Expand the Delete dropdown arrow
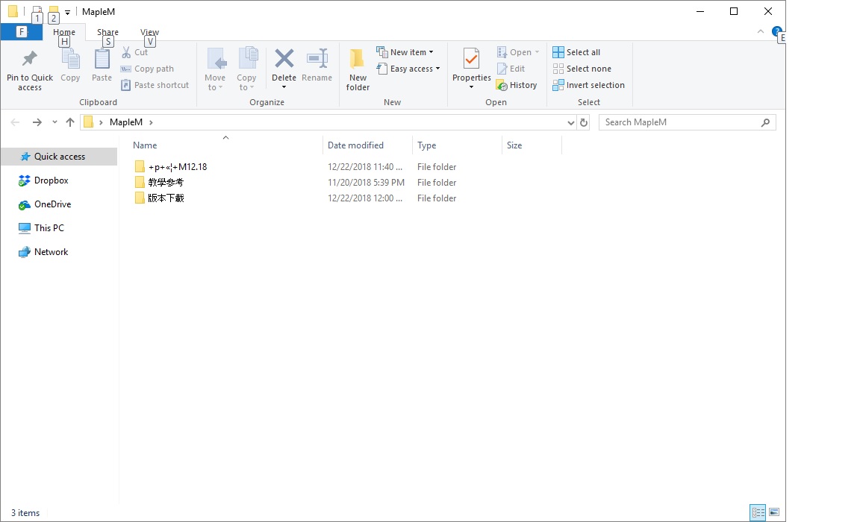 click(284, 87)
